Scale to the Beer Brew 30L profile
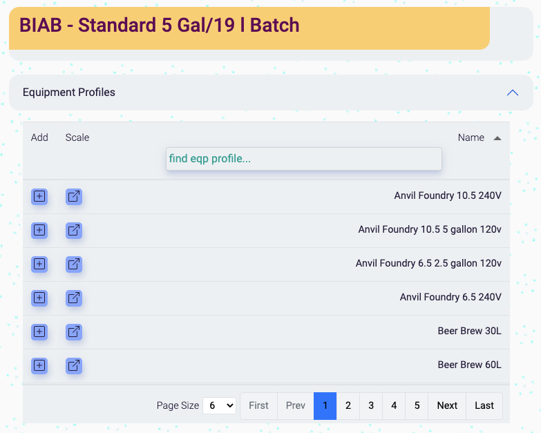 pos(74,331)
